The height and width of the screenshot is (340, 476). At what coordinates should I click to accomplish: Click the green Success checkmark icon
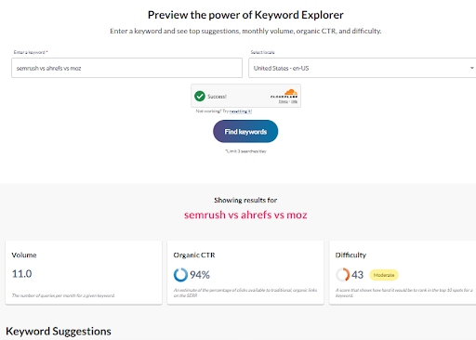[x=200, y=97]
